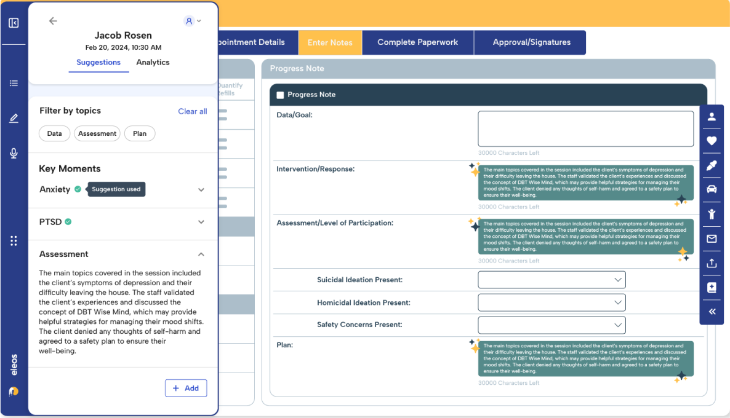Click inside the Data/Goal text field
The width and height of the screenshot is (730, 418).
tap(585, 128)
